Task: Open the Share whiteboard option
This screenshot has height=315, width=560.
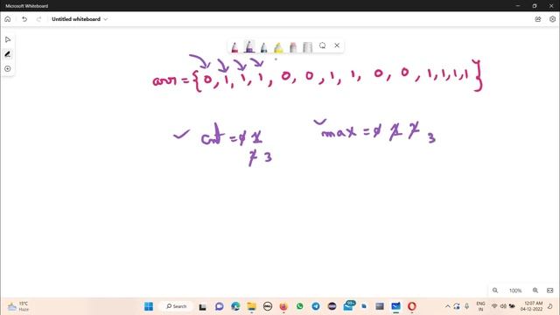Action: [x=538, y=19]
